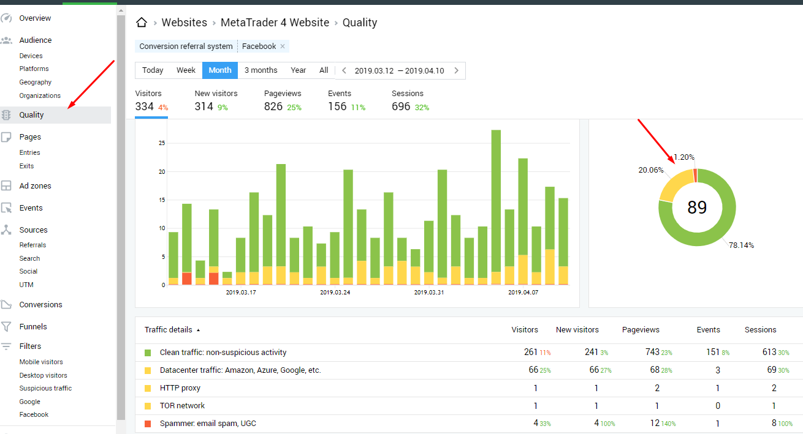This screenshot has width=803, height=434.
Task: Sort by Events table column header
Action: [708, 330]
